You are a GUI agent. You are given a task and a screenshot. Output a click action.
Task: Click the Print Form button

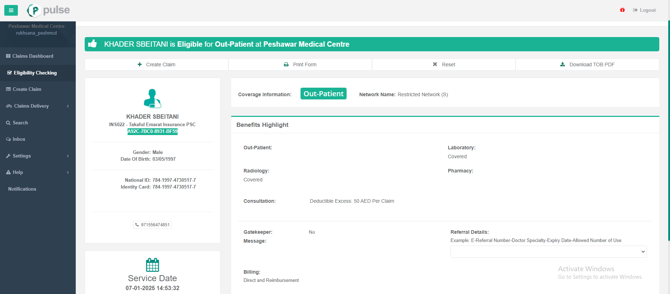coord(300,65)
